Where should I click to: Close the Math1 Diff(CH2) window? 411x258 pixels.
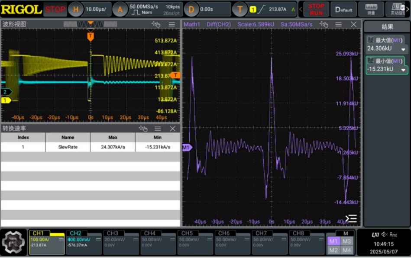(x=353, y=24)
